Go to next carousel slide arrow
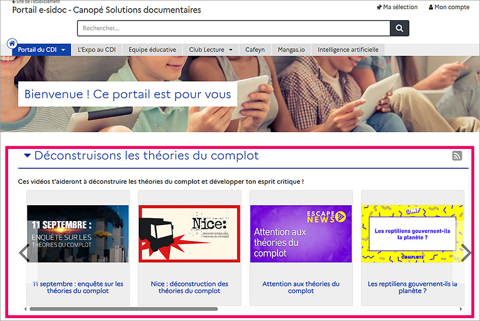 [x=466, y=253]
